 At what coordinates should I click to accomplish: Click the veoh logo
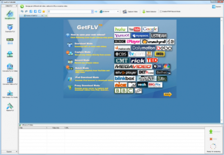[142, 85]
